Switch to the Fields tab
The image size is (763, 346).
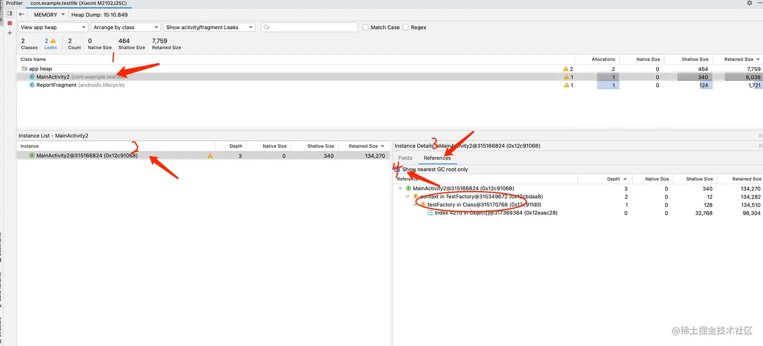pyautogui.click(x=405, y=158)
